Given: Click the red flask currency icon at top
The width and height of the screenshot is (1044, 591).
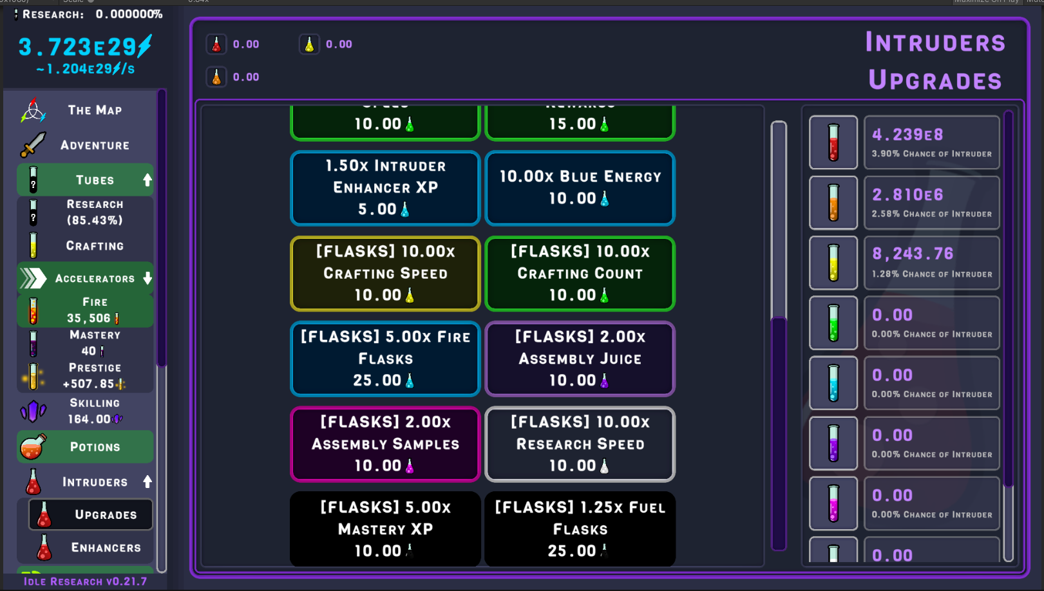Looking at the screenshot, I should [x=216, y=44].
